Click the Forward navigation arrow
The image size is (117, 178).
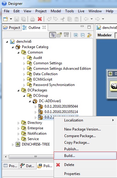pyautogui.click(x=97, y=19)
